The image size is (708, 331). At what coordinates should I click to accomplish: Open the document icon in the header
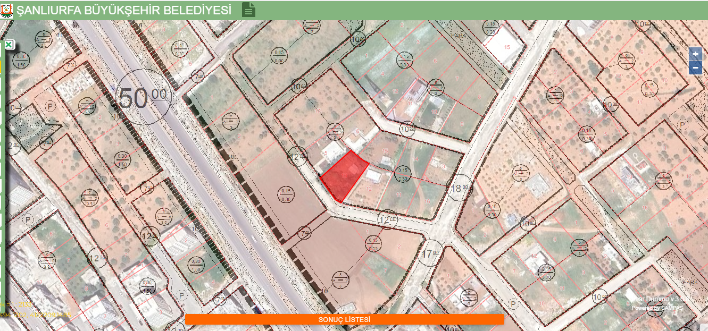coord(248,10)
